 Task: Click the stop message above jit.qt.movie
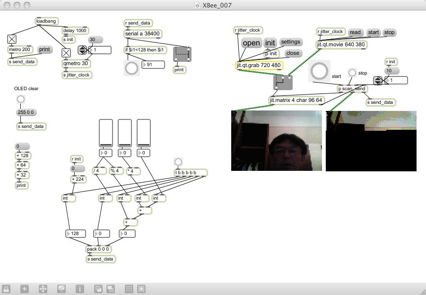[389, 32]
